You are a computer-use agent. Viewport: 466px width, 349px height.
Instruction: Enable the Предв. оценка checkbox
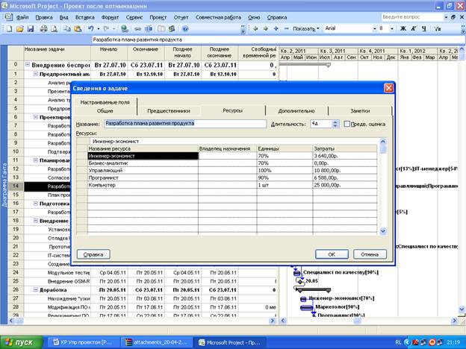tap(347, 124)
